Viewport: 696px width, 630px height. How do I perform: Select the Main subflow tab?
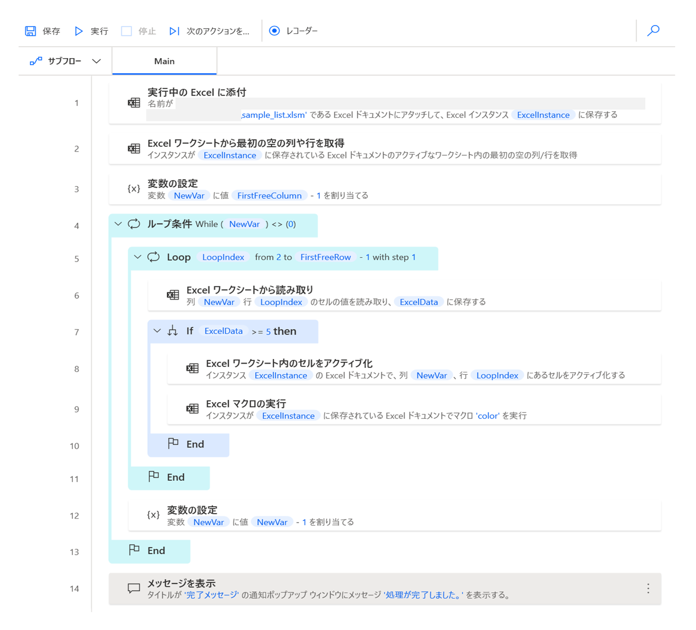point(164,61)
